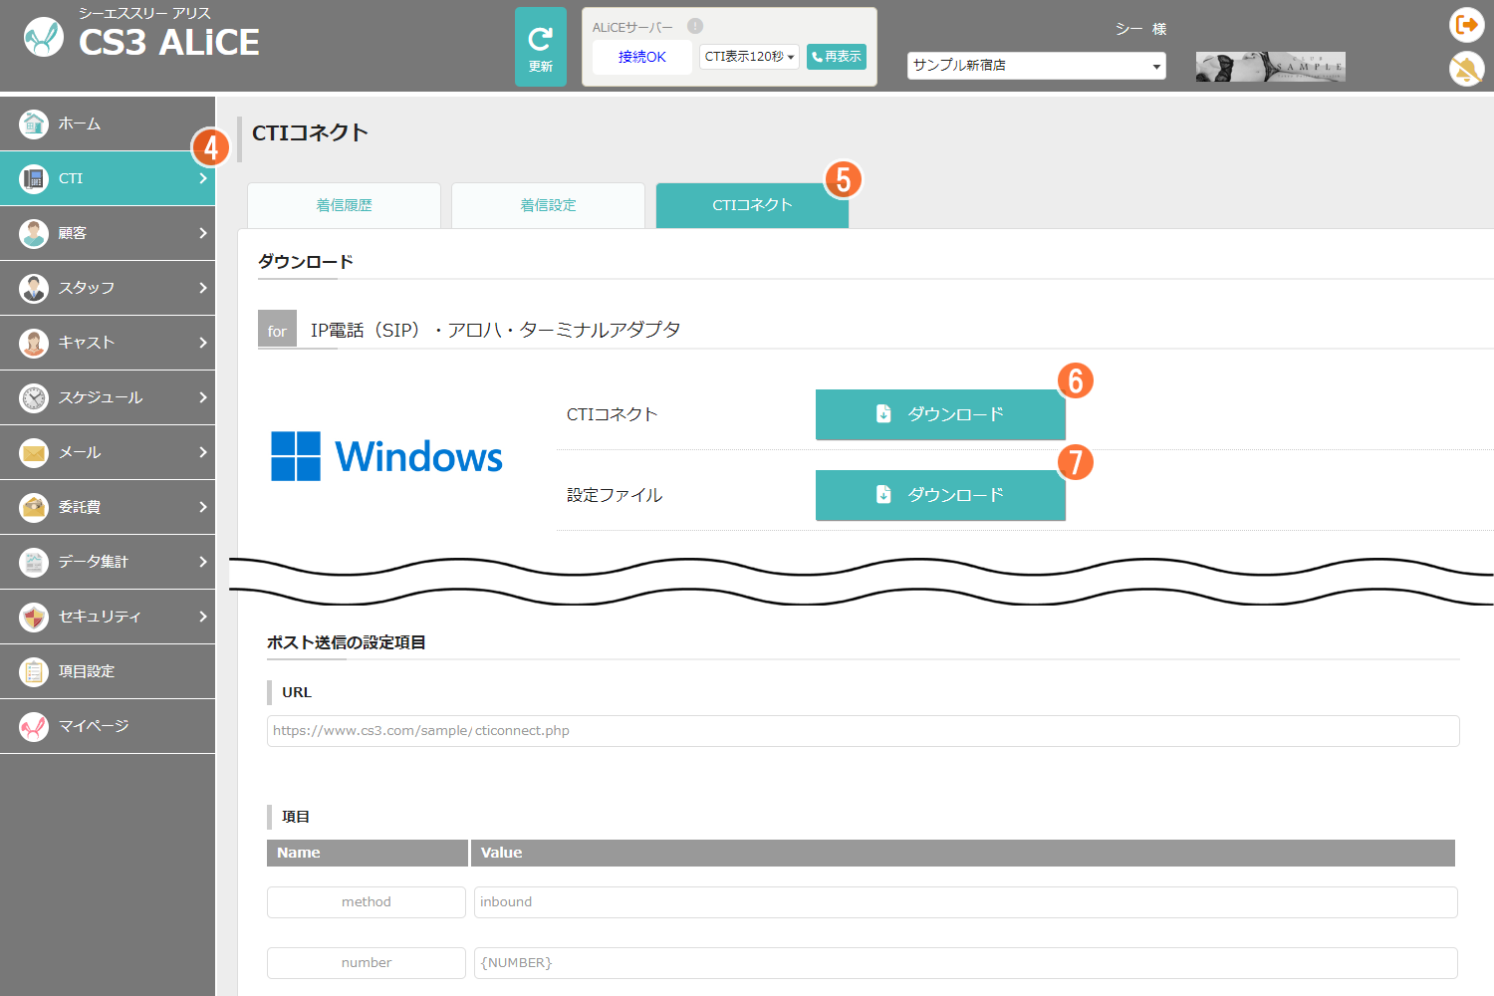The image size is (1494, 996).
Task: Click the 委託費 money icon
Action: (34, 507)
